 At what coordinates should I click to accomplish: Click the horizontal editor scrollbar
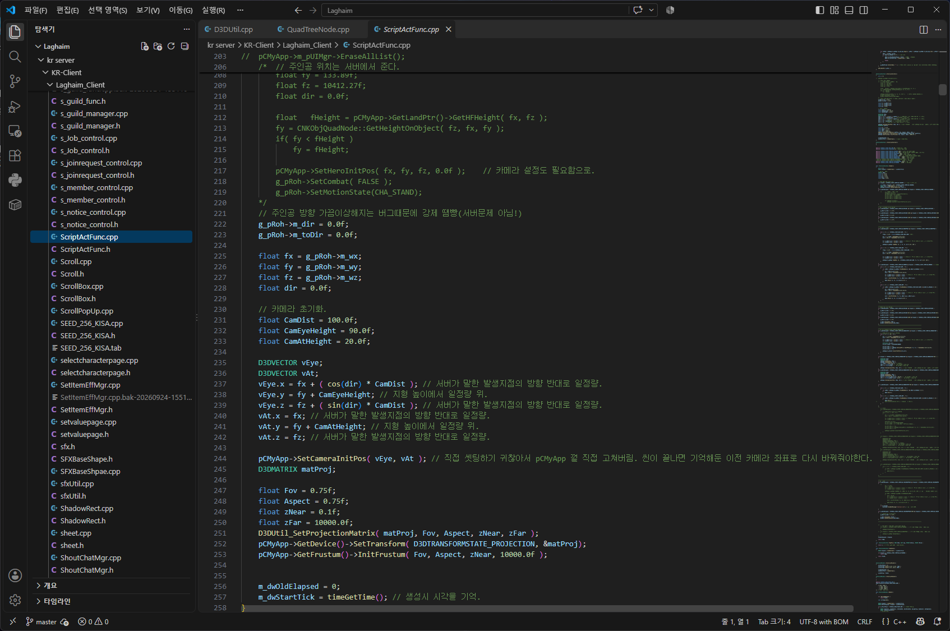point(547,609)
